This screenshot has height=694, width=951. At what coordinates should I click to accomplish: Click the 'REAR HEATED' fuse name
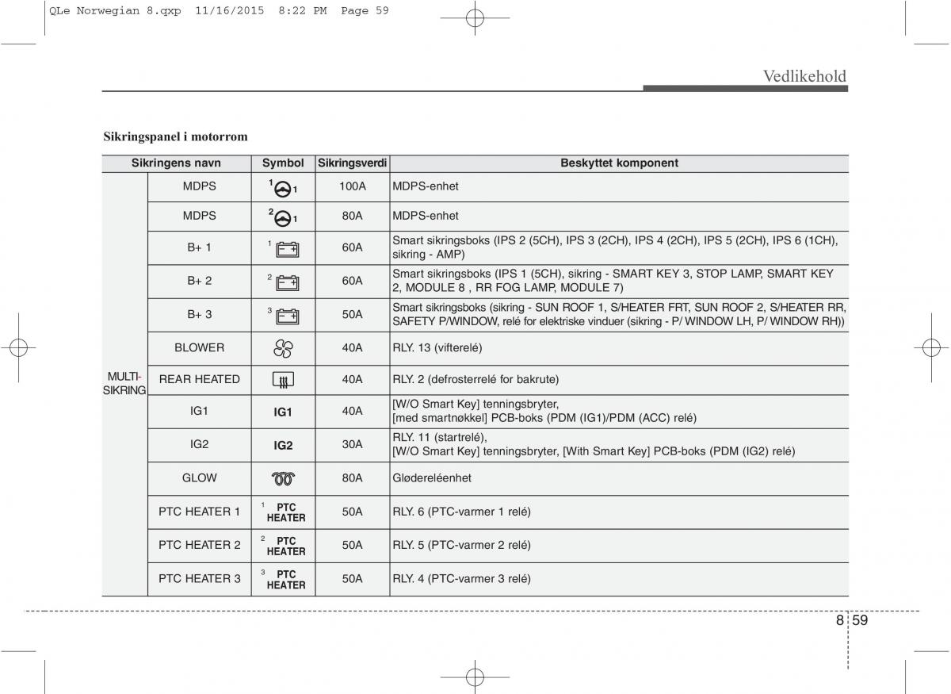(x=200, y=379)
